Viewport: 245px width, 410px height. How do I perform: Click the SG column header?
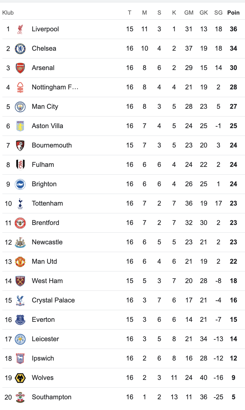point(218,13)
